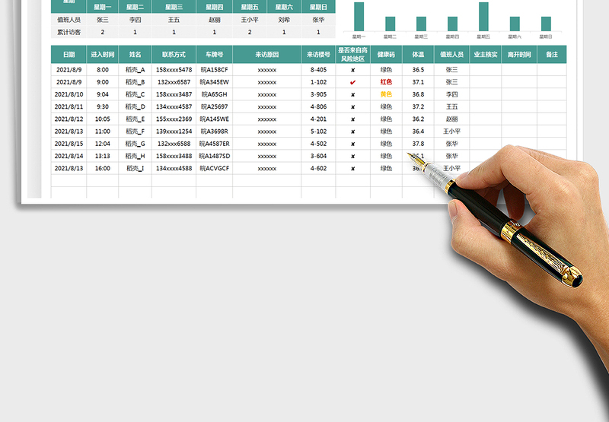Click the 星期二 bar in the chart
This screenshot has width=609, height=422.
tap(390, 24)
